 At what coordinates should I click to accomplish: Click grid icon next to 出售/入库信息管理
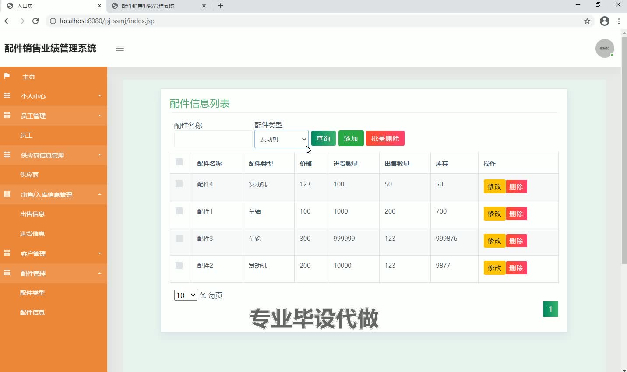pyautogui.click(x=7, y=194)
